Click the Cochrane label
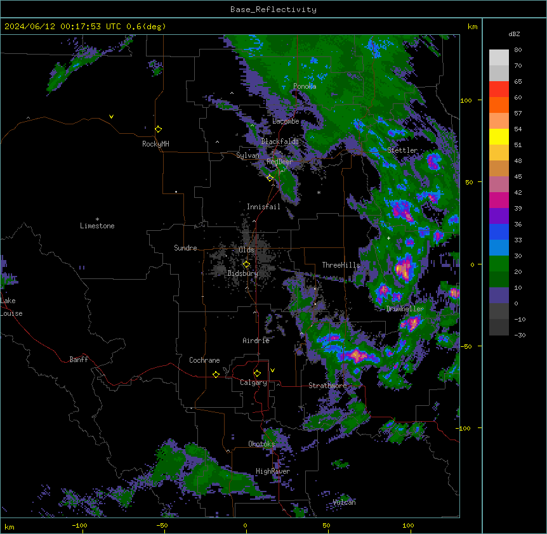The width and height of the screenshot is (547, 534). 204,360
